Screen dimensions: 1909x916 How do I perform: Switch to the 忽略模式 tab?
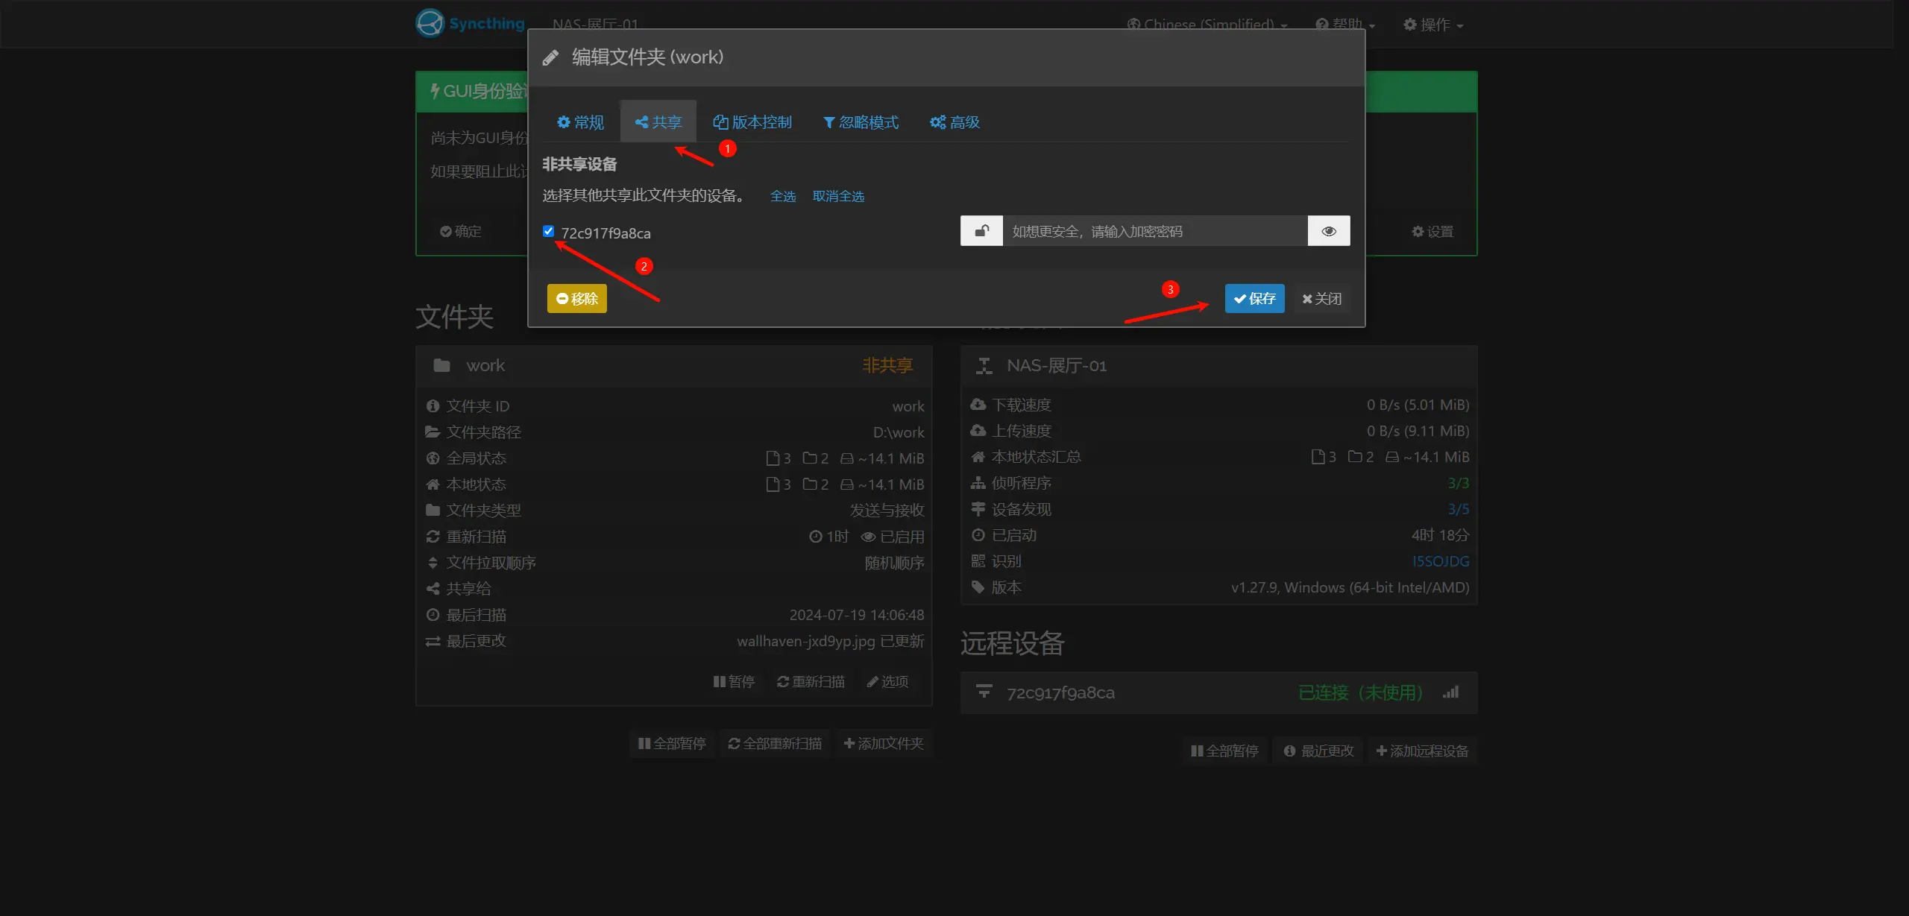click(861, 121)
